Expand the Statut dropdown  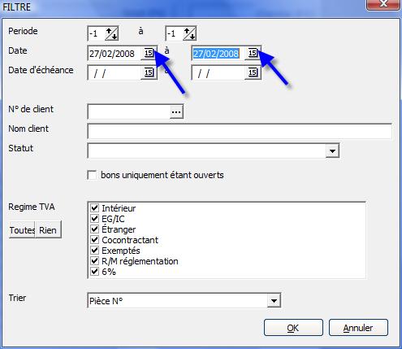[x=332, y=151]
